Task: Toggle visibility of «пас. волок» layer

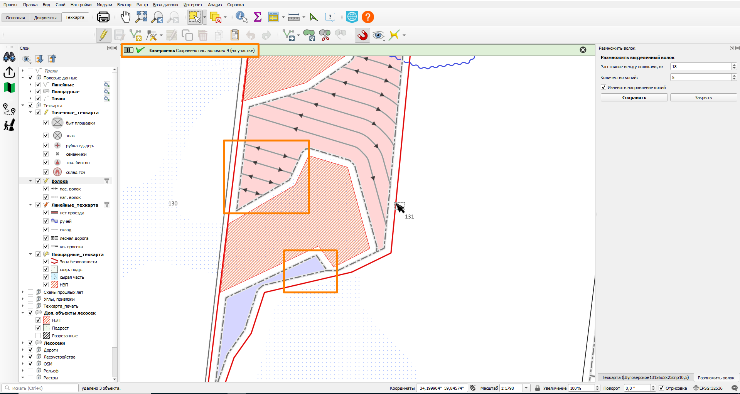Action: point(46,189)
